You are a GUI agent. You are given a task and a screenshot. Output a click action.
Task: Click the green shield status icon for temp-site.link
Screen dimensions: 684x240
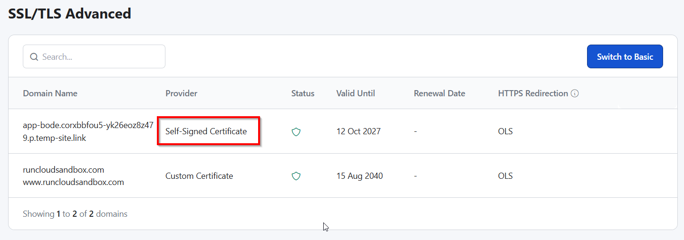tap(296, 131)
